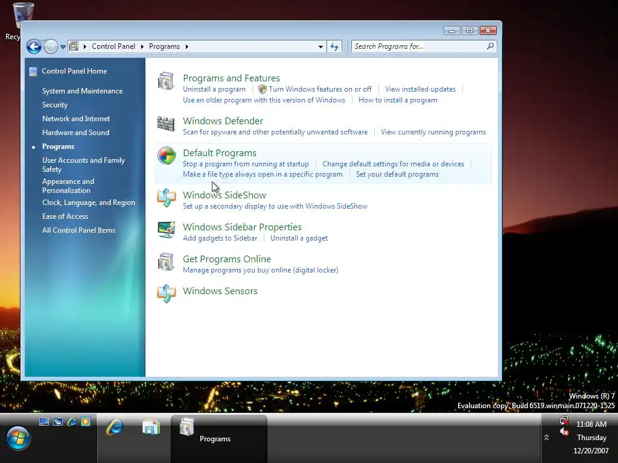Viewport: 618px width, 463px height.
Task: Click Uninstall a program link
Action: pos(214,89)
